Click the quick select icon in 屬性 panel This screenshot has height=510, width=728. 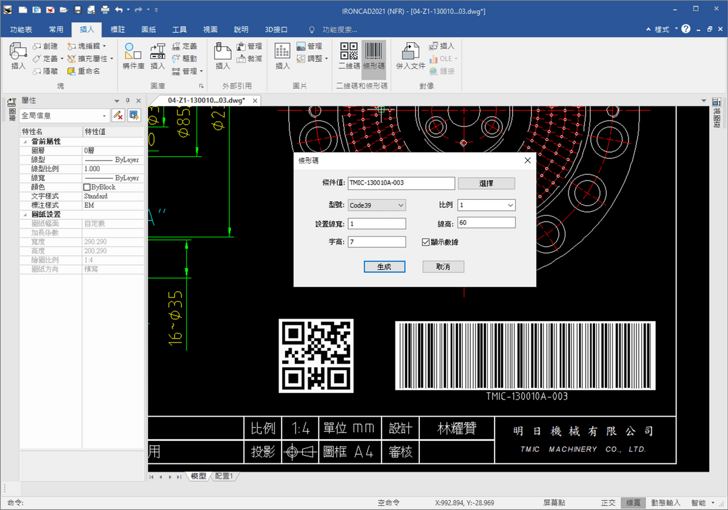pos(134,115)
